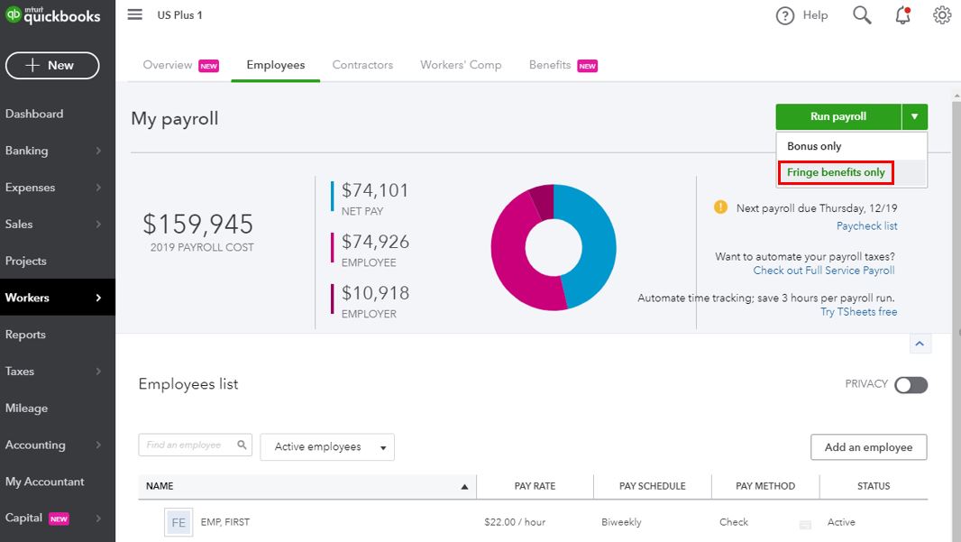The image size is (961, 542).
Task: Open the Active employees filter dropdown
Action: coord(327,447)
